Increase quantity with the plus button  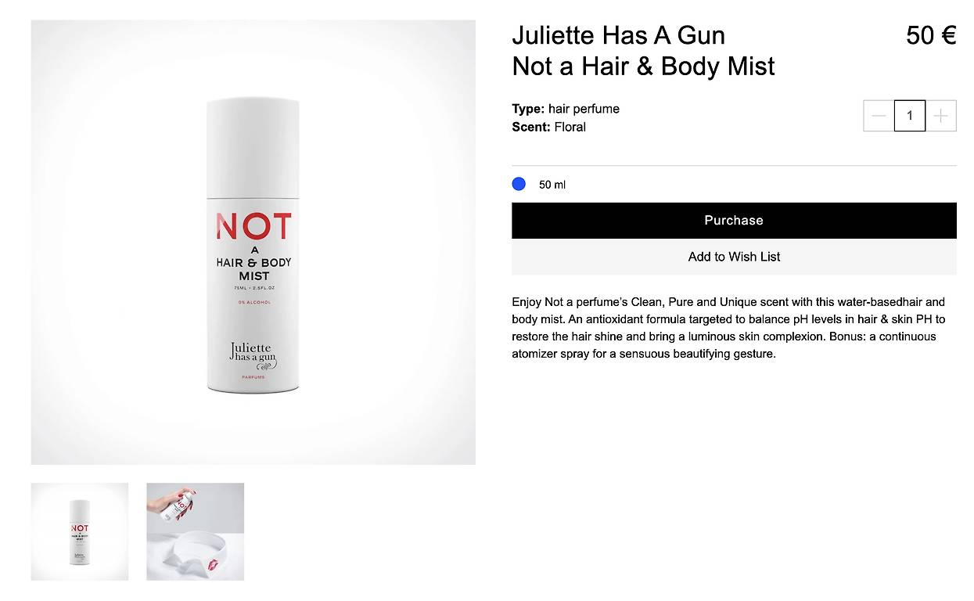click(941, 116)
